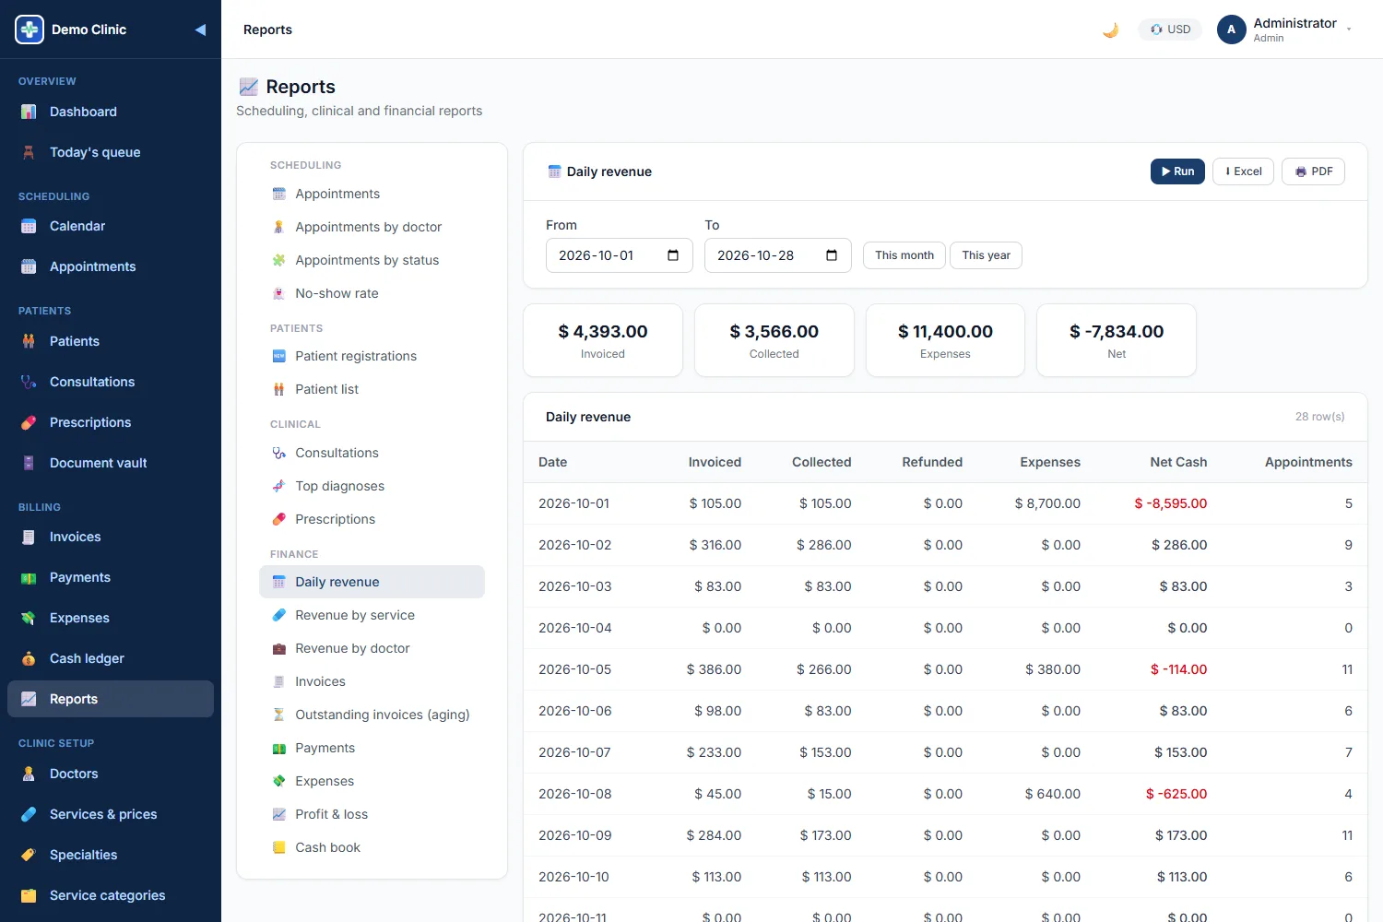1383x922 pixels.
Task: Click the Doctors icon in the sidebar
Action: (x=29, y=774)
